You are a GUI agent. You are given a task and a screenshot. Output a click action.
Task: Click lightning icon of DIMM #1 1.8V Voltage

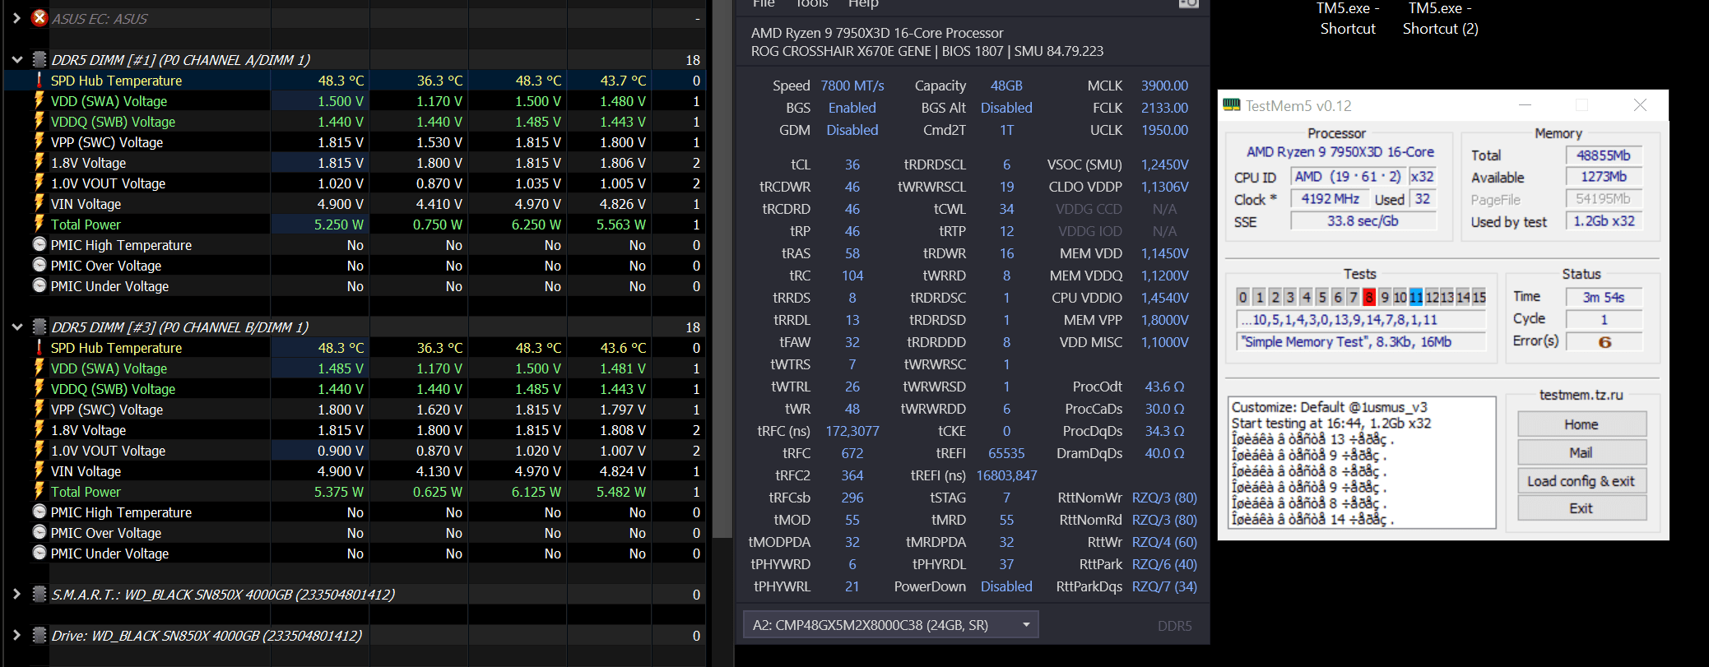click(x=39, y=162)
